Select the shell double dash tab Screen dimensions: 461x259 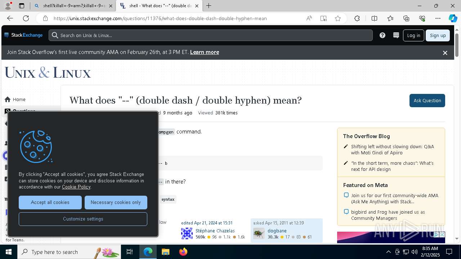[x=158, y=6]
